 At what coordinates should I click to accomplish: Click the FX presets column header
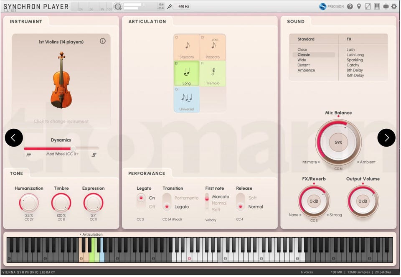coord(349,39)
